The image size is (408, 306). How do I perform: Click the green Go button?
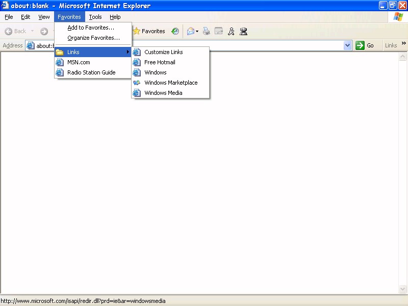click(365, 45)
